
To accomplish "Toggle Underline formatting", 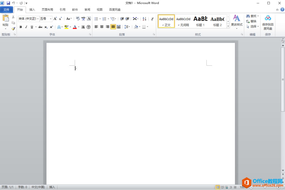I will click(x=32, y=27).
